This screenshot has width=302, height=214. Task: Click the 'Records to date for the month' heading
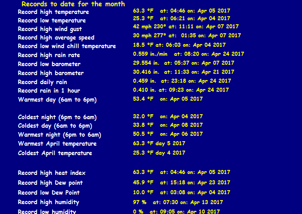pyautogui.click(x=73, y=4)
